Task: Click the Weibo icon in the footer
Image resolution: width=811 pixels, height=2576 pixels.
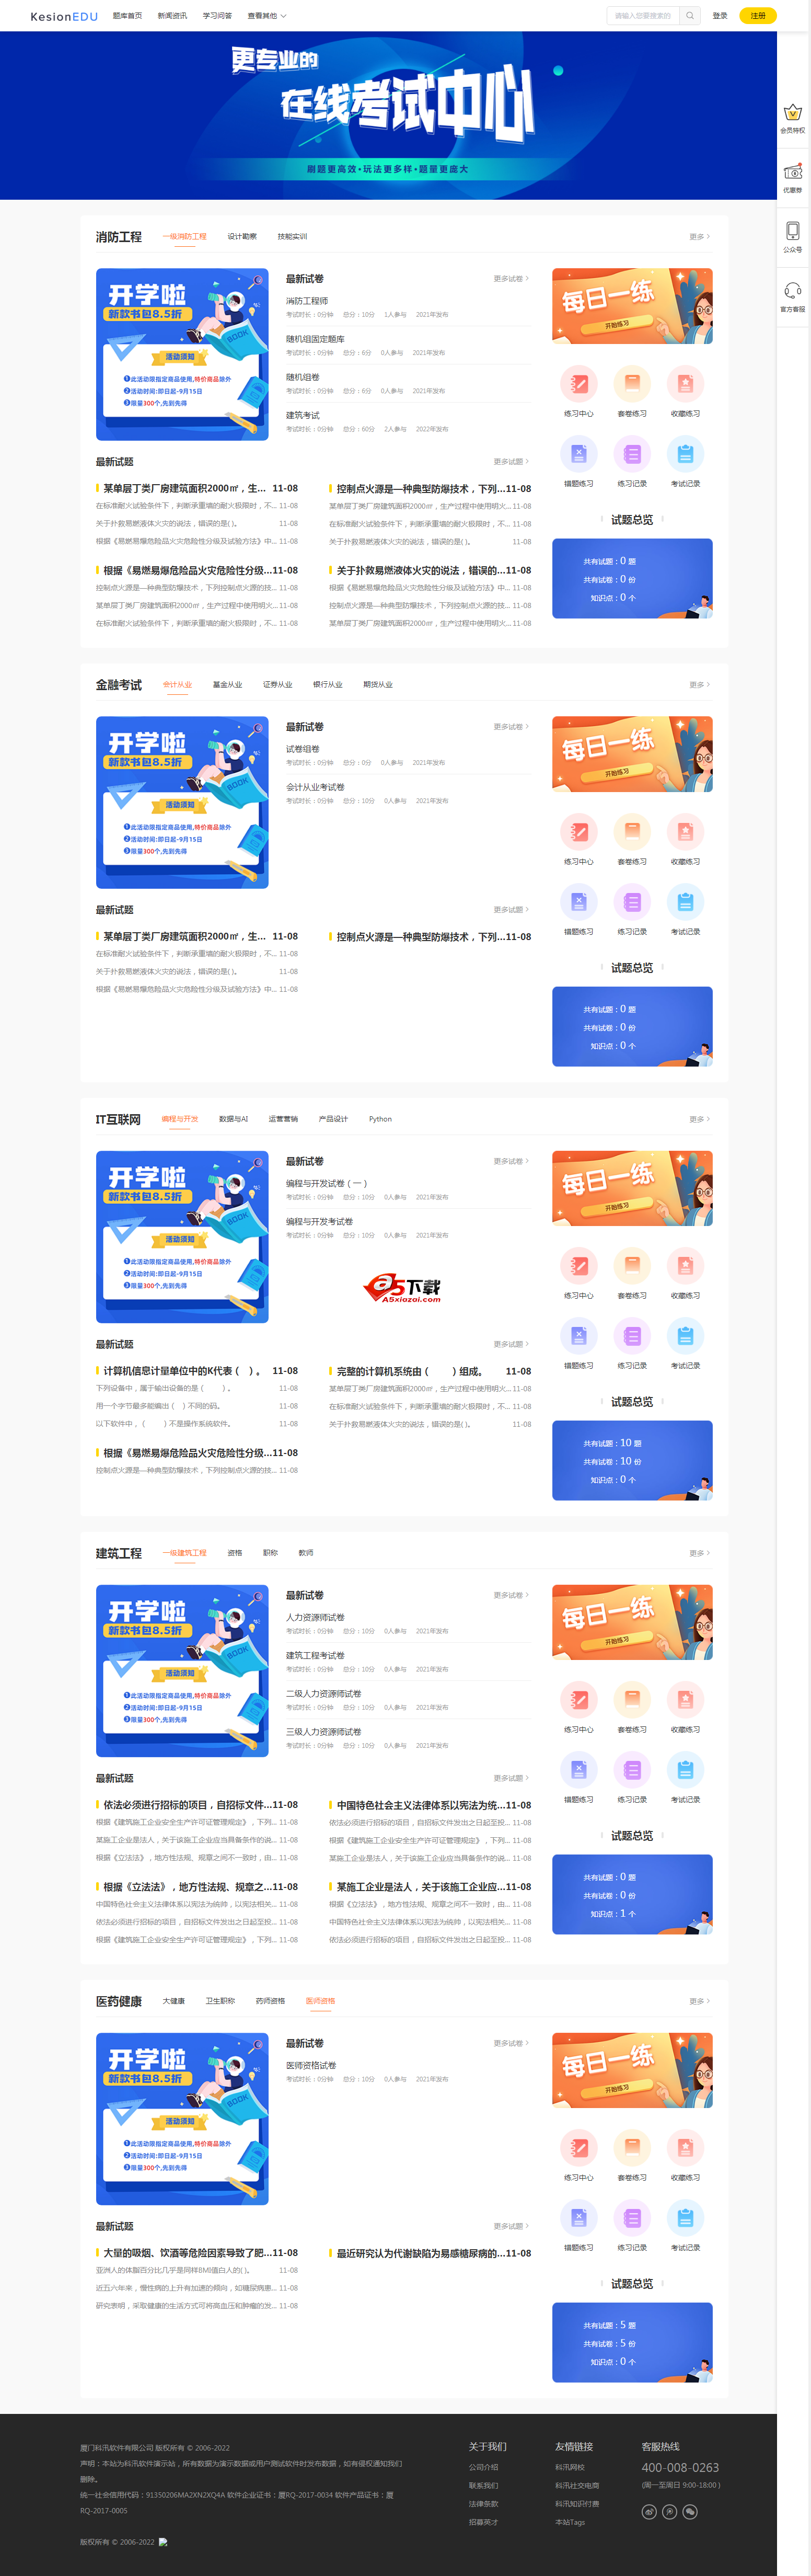Action: 649,2512
